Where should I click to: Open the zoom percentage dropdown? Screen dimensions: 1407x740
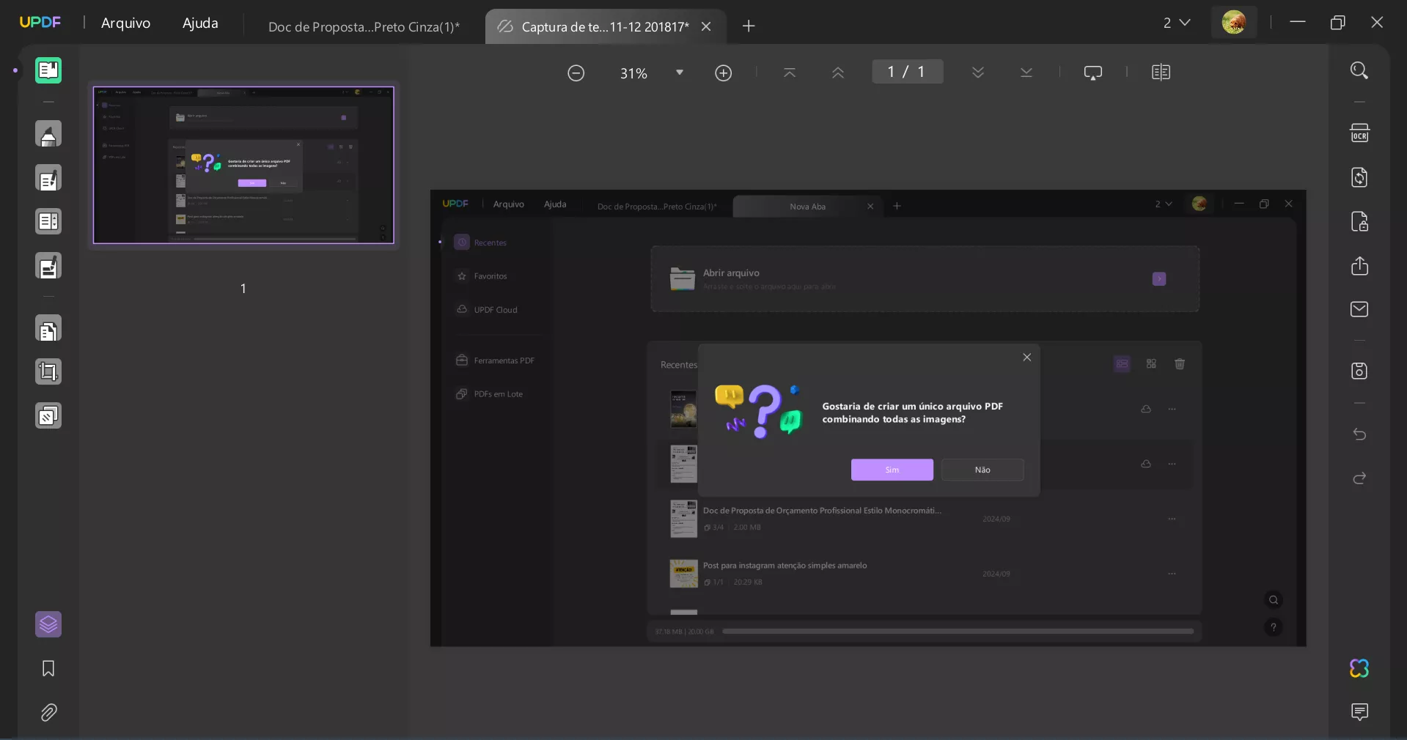pyautogui.click(x=679, y=72)
